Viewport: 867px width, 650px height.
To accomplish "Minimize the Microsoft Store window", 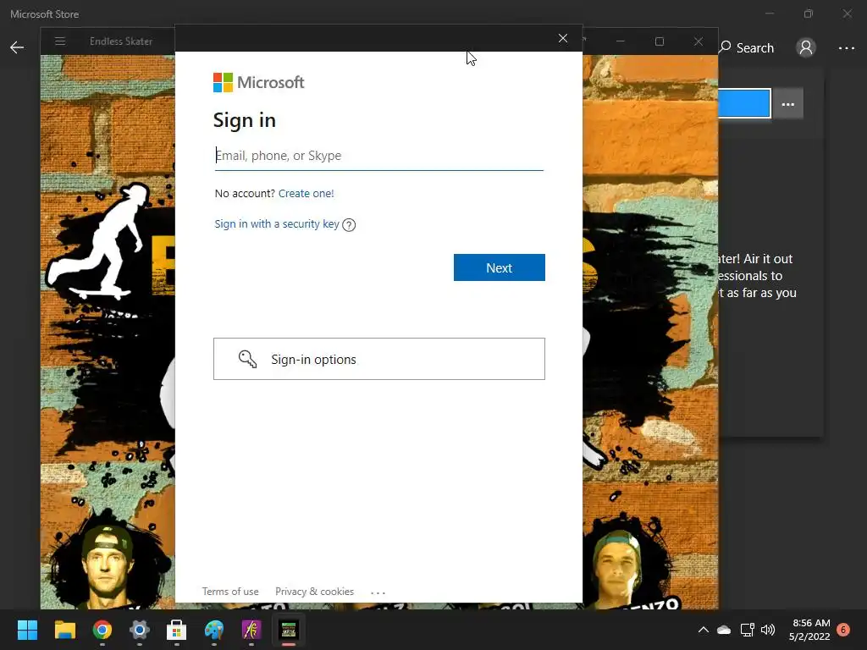I will (x=770, y=14).
